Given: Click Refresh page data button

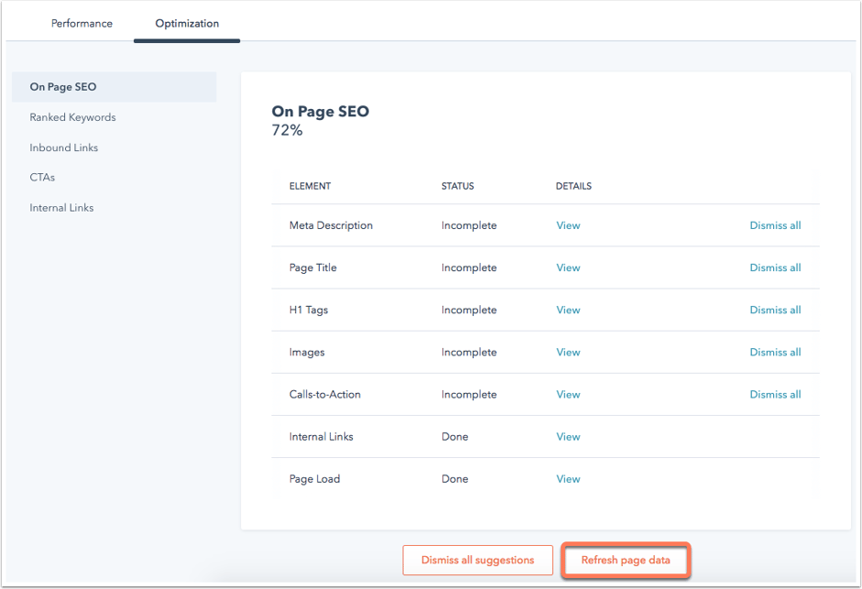Looking at the screenshot, I should click(x=626, y=560).
